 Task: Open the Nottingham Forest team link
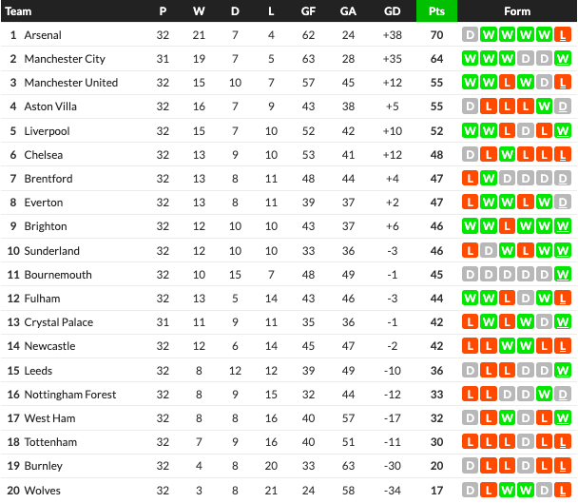pos(70,395)
